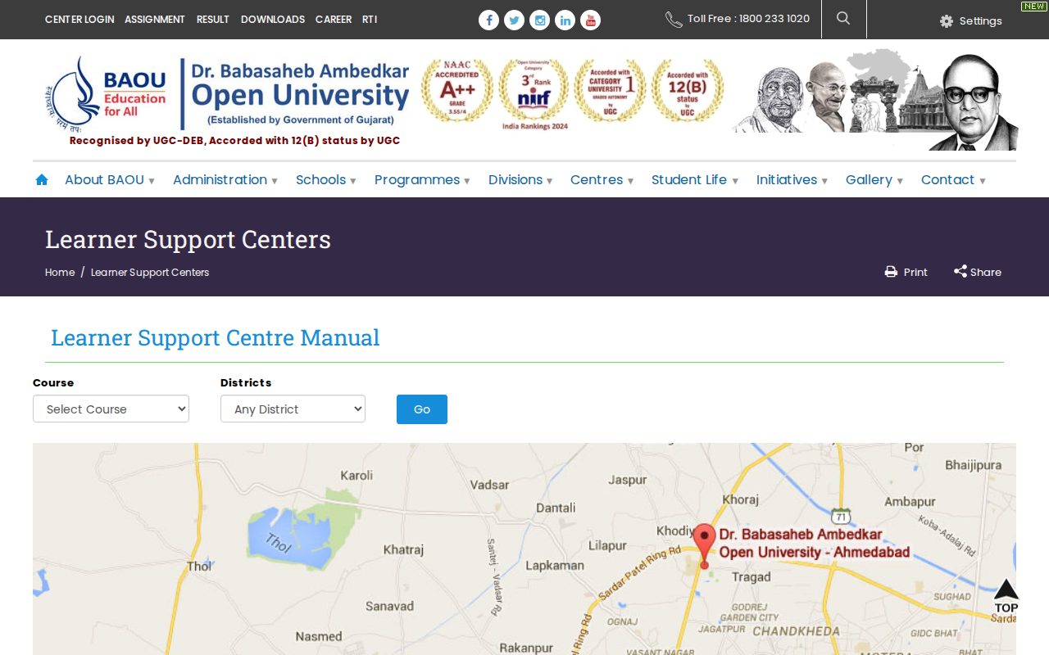Click the NEW badge in corner

pos(1033,6)
